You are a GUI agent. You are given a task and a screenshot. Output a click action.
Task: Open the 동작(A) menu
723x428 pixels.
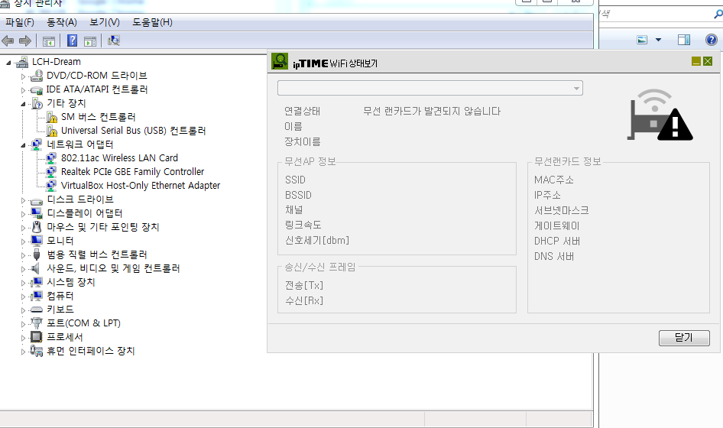click(62, 22)
